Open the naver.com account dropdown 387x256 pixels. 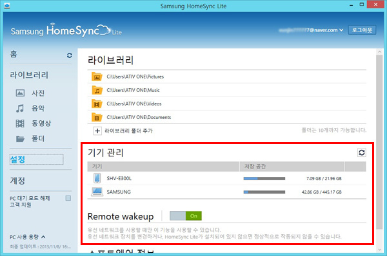312,30
